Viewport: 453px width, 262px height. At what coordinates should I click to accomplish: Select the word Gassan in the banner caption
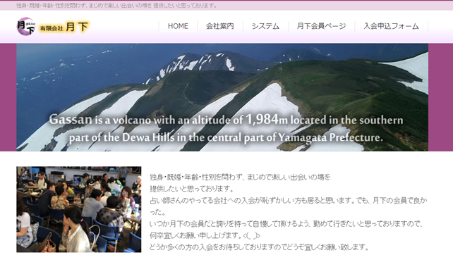point(71,119)
